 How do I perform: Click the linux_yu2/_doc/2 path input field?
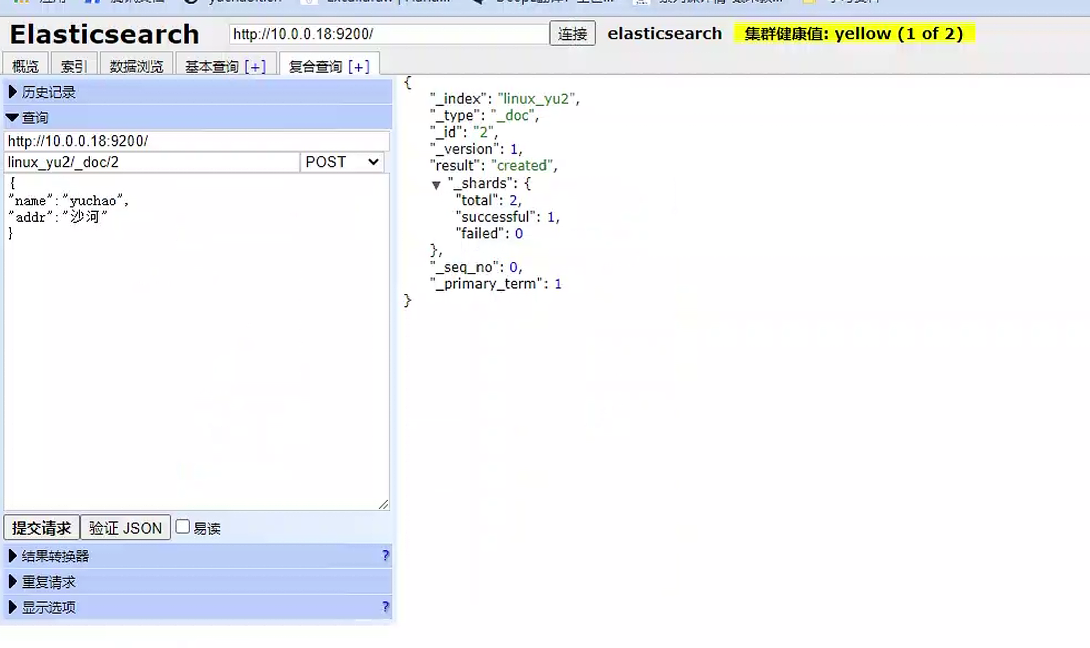pos(151,162)
